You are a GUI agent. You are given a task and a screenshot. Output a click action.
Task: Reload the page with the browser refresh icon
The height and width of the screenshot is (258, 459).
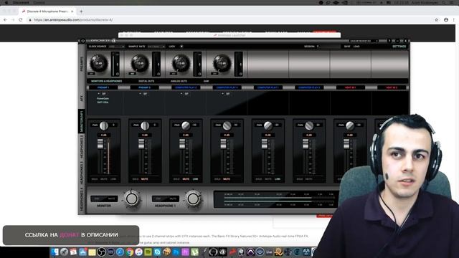[x=21, y=20]
